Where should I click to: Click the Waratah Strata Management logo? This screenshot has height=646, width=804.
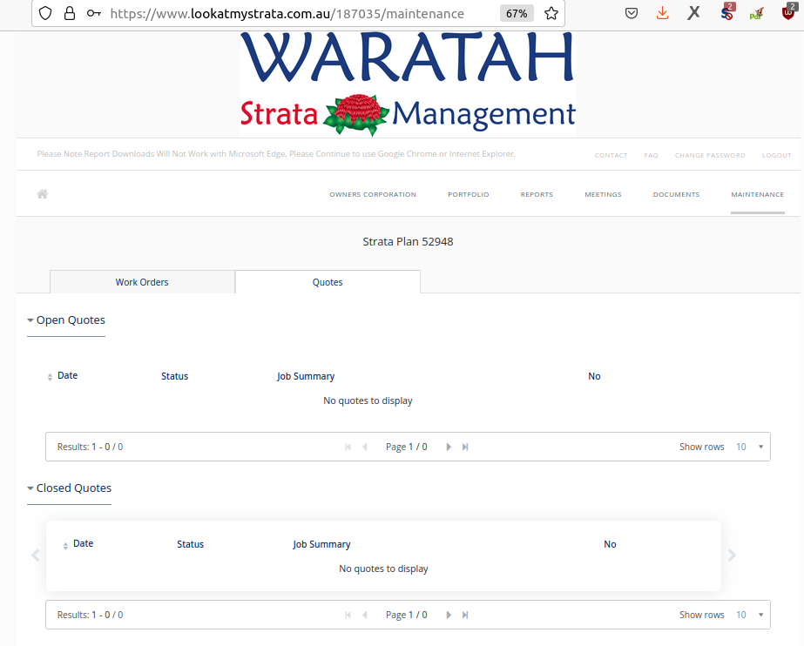coord(408,84)
